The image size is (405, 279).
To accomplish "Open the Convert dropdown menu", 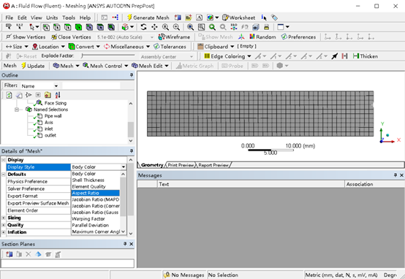I will click(84, 47).
